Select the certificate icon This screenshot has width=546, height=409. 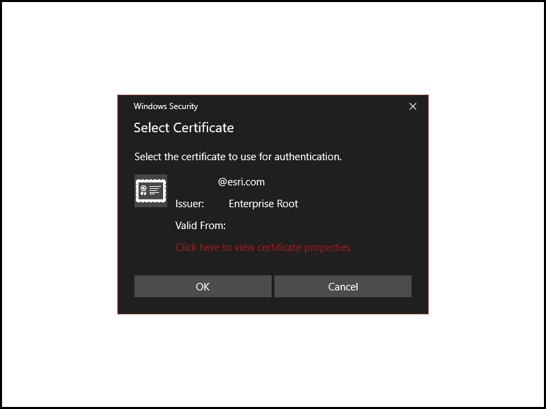151,191
